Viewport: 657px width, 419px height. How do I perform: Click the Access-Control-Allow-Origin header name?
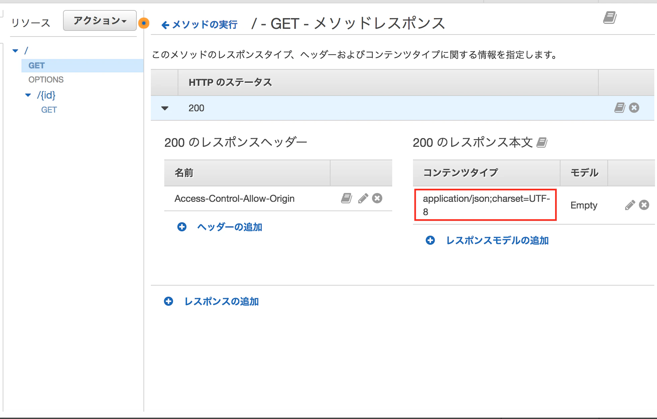click(x=235, y=198)
